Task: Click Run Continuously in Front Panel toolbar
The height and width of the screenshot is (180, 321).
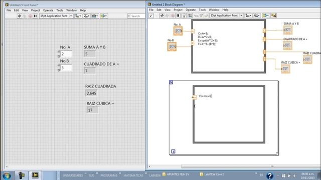Action: click(x=25, y=16)
